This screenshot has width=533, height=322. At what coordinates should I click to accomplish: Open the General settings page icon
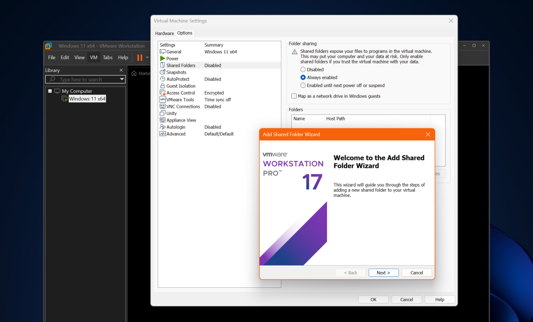(x=163, y=52)
